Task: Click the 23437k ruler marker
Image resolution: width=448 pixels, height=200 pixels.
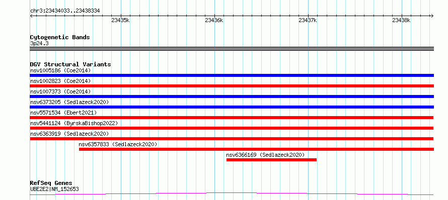Action: click(x=308, y=20)
